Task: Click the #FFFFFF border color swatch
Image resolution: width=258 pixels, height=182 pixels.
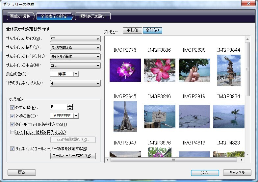Action: (62, 116)
